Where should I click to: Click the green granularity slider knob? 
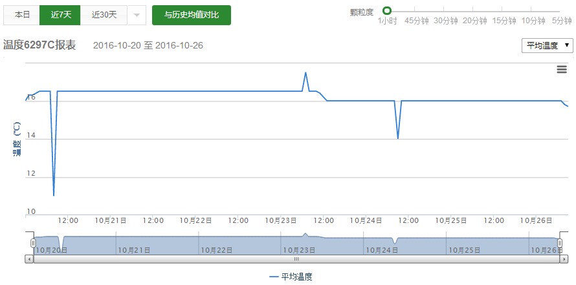[x=387, y=11]
